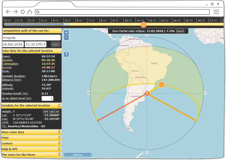Click the Brasil label on map
Viewport: 226px width, 160px height.
click(x=154, y=63)
